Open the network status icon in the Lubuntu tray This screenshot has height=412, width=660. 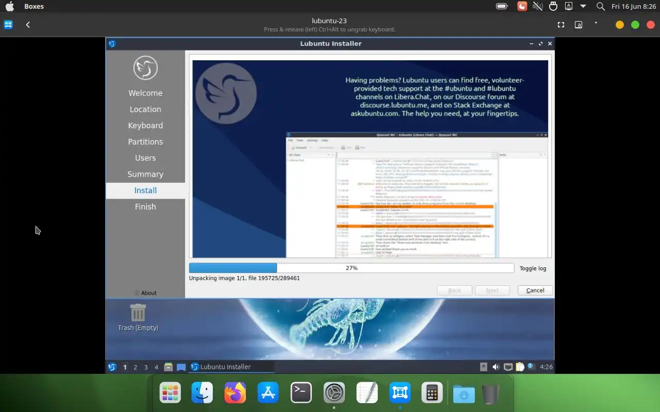508,367
